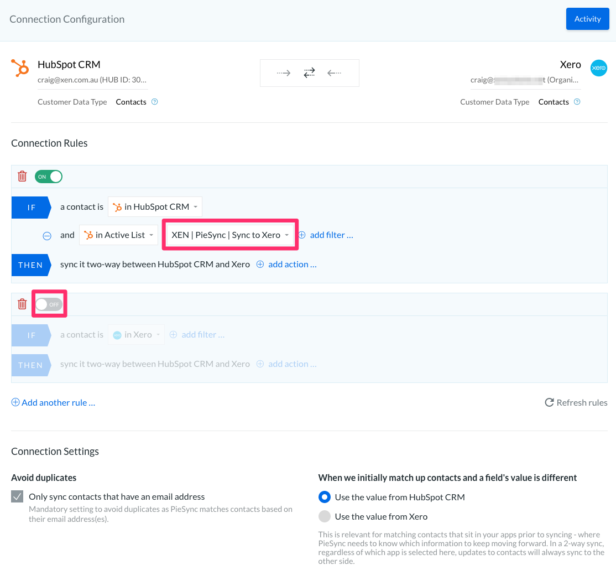The width and height of the screenshot is (616, 570).
Task: Choose the right-to-left one-way sync arrow
Action: [x=334, y=73]
